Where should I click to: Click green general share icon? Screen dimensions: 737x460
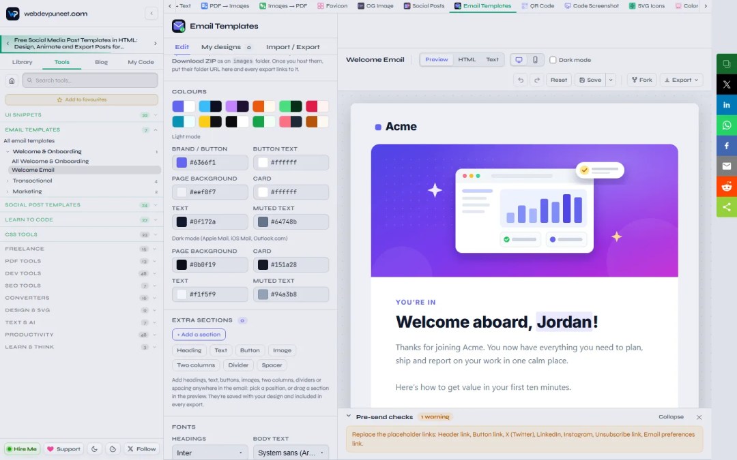coord(727,206)
